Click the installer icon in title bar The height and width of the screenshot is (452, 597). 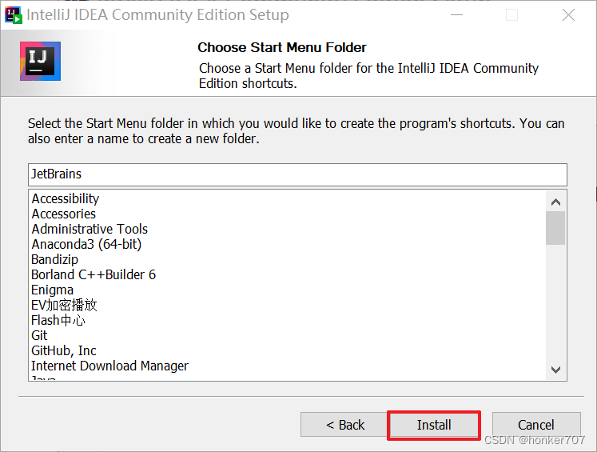14,15
